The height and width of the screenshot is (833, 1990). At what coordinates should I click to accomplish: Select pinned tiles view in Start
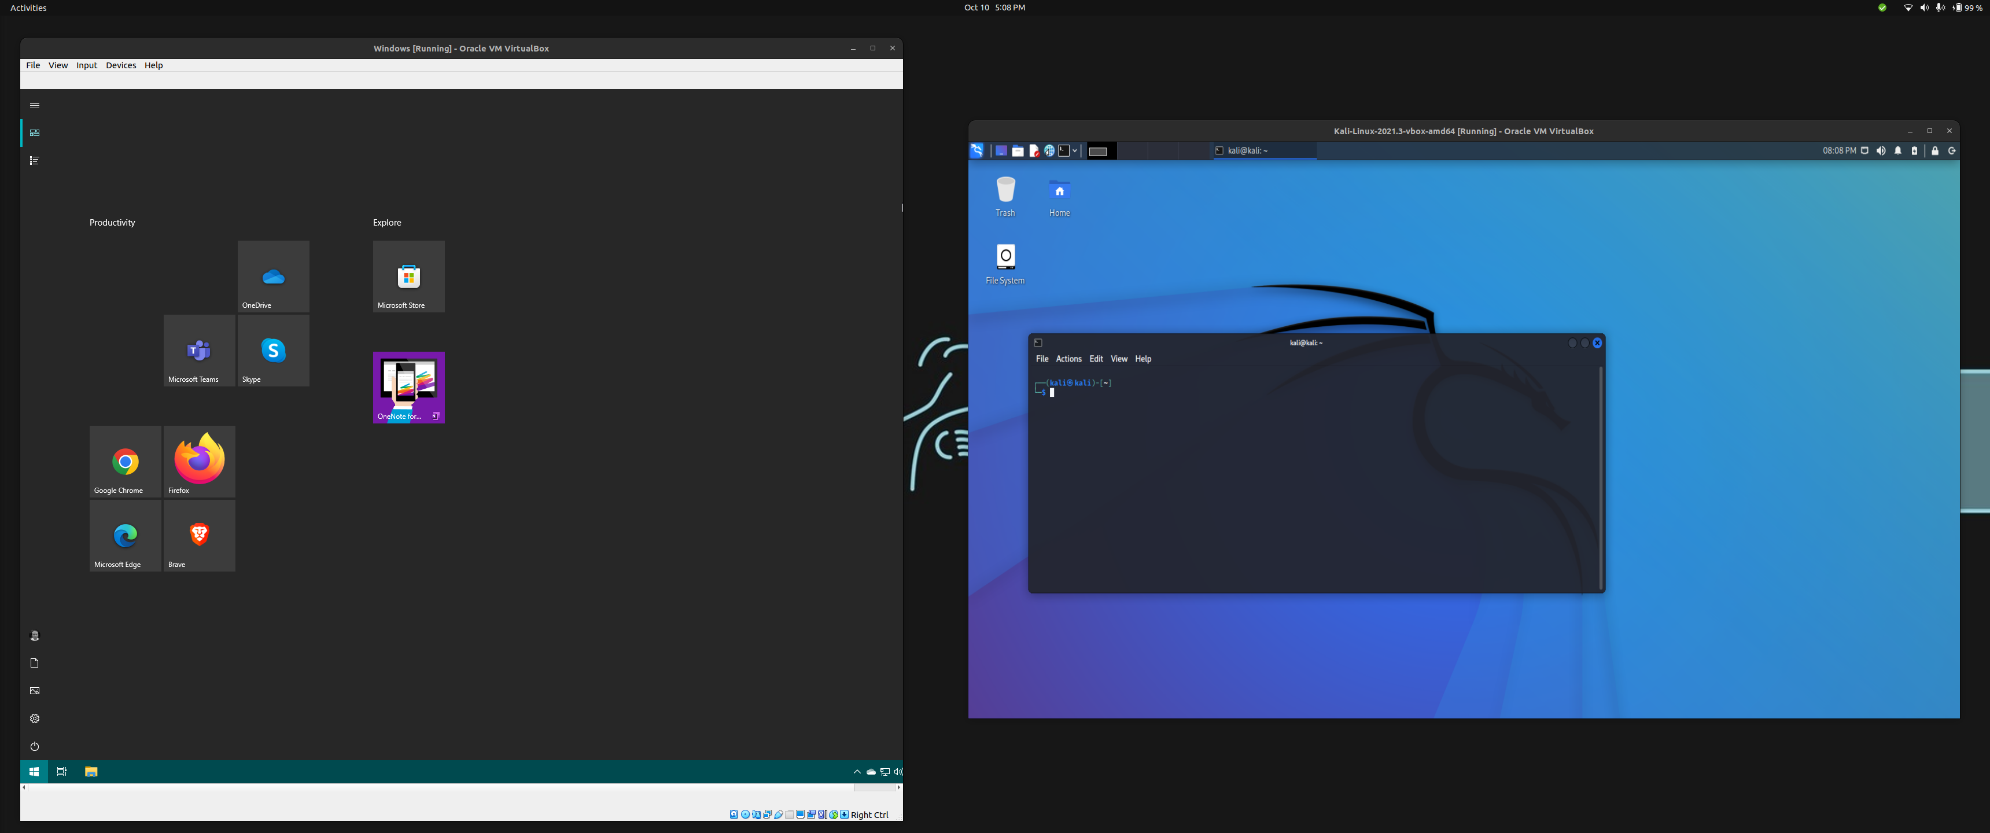click(35, 133)
